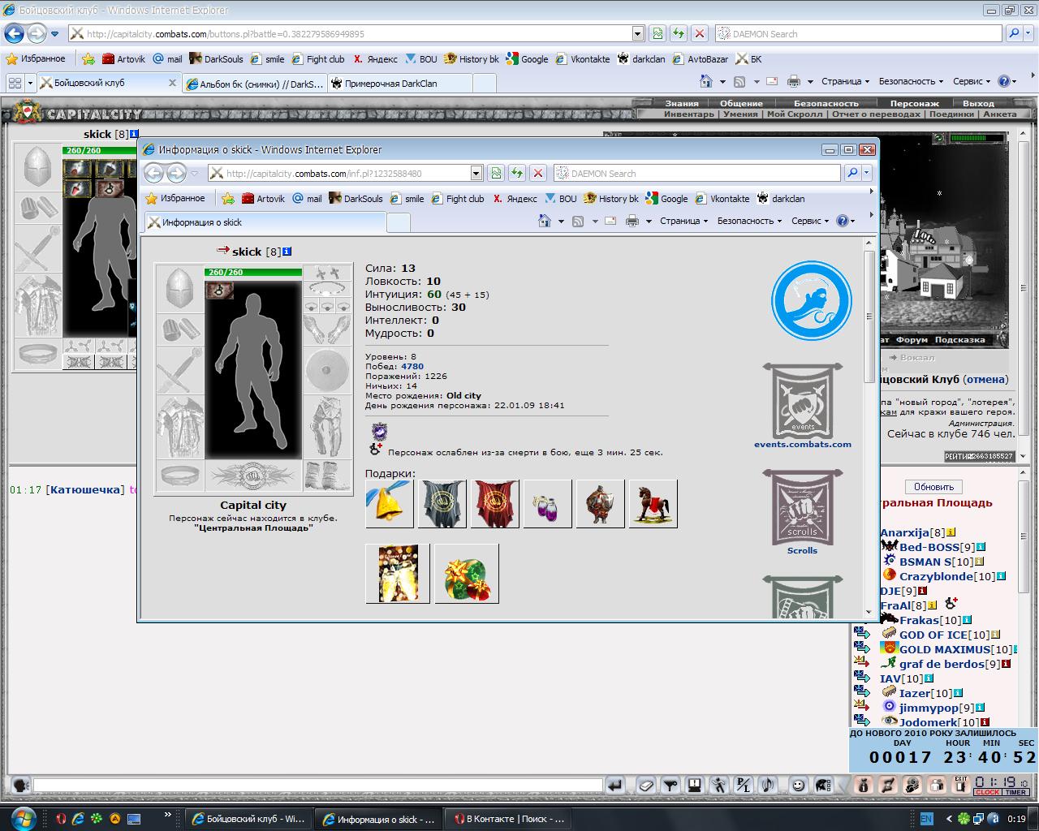This screenshot has width=1039, height=831.
Task: Click the GOLD MAXIMUS player name
Action: click(945, 649)
